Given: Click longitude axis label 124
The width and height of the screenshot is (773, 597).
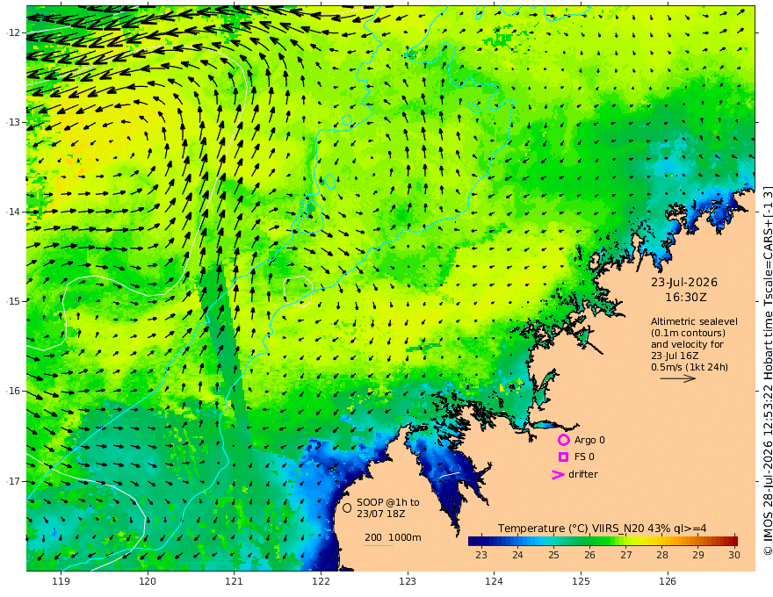Looking at the screenshot, I should 494,581.
